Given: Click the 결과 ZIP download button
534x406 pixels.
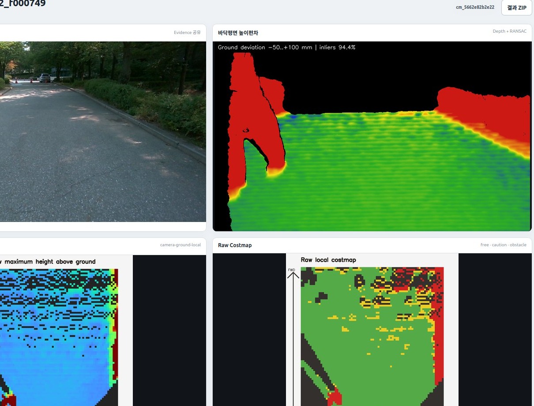Looking at the screenshot, I should (516, 8).
